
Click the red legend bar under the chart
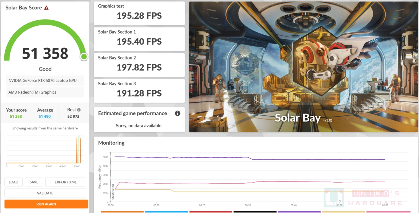211,212
